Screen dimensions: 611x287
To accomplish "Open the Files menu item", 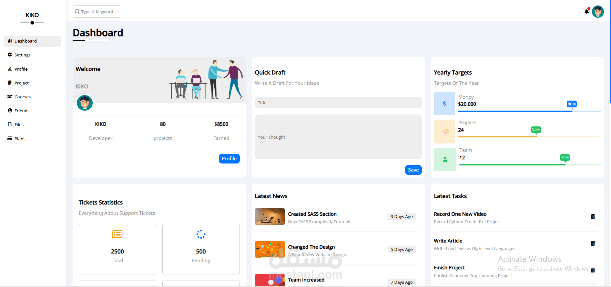I will 32,124.
